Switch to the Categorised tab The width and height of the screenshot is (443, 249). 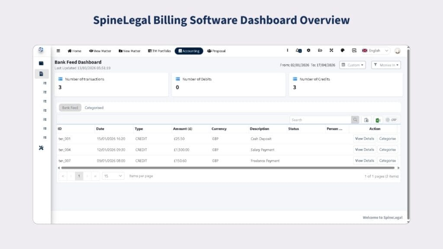tap(94, 108)
